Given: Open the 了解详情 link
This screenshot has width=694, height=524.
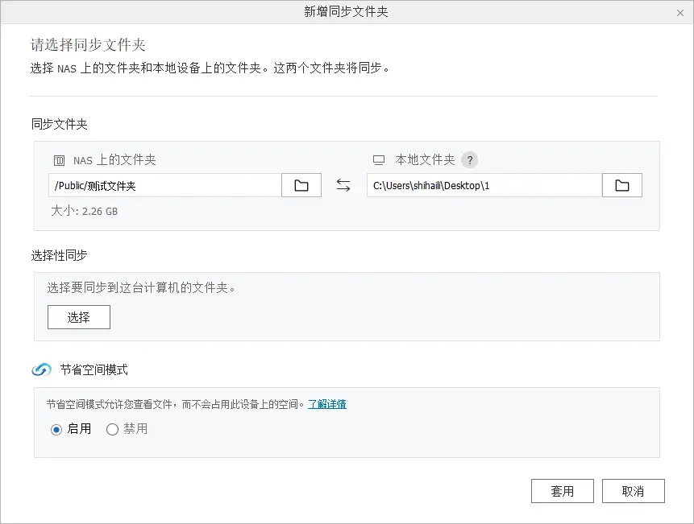Looking at the screenshot, I should (x=326, y=403).
